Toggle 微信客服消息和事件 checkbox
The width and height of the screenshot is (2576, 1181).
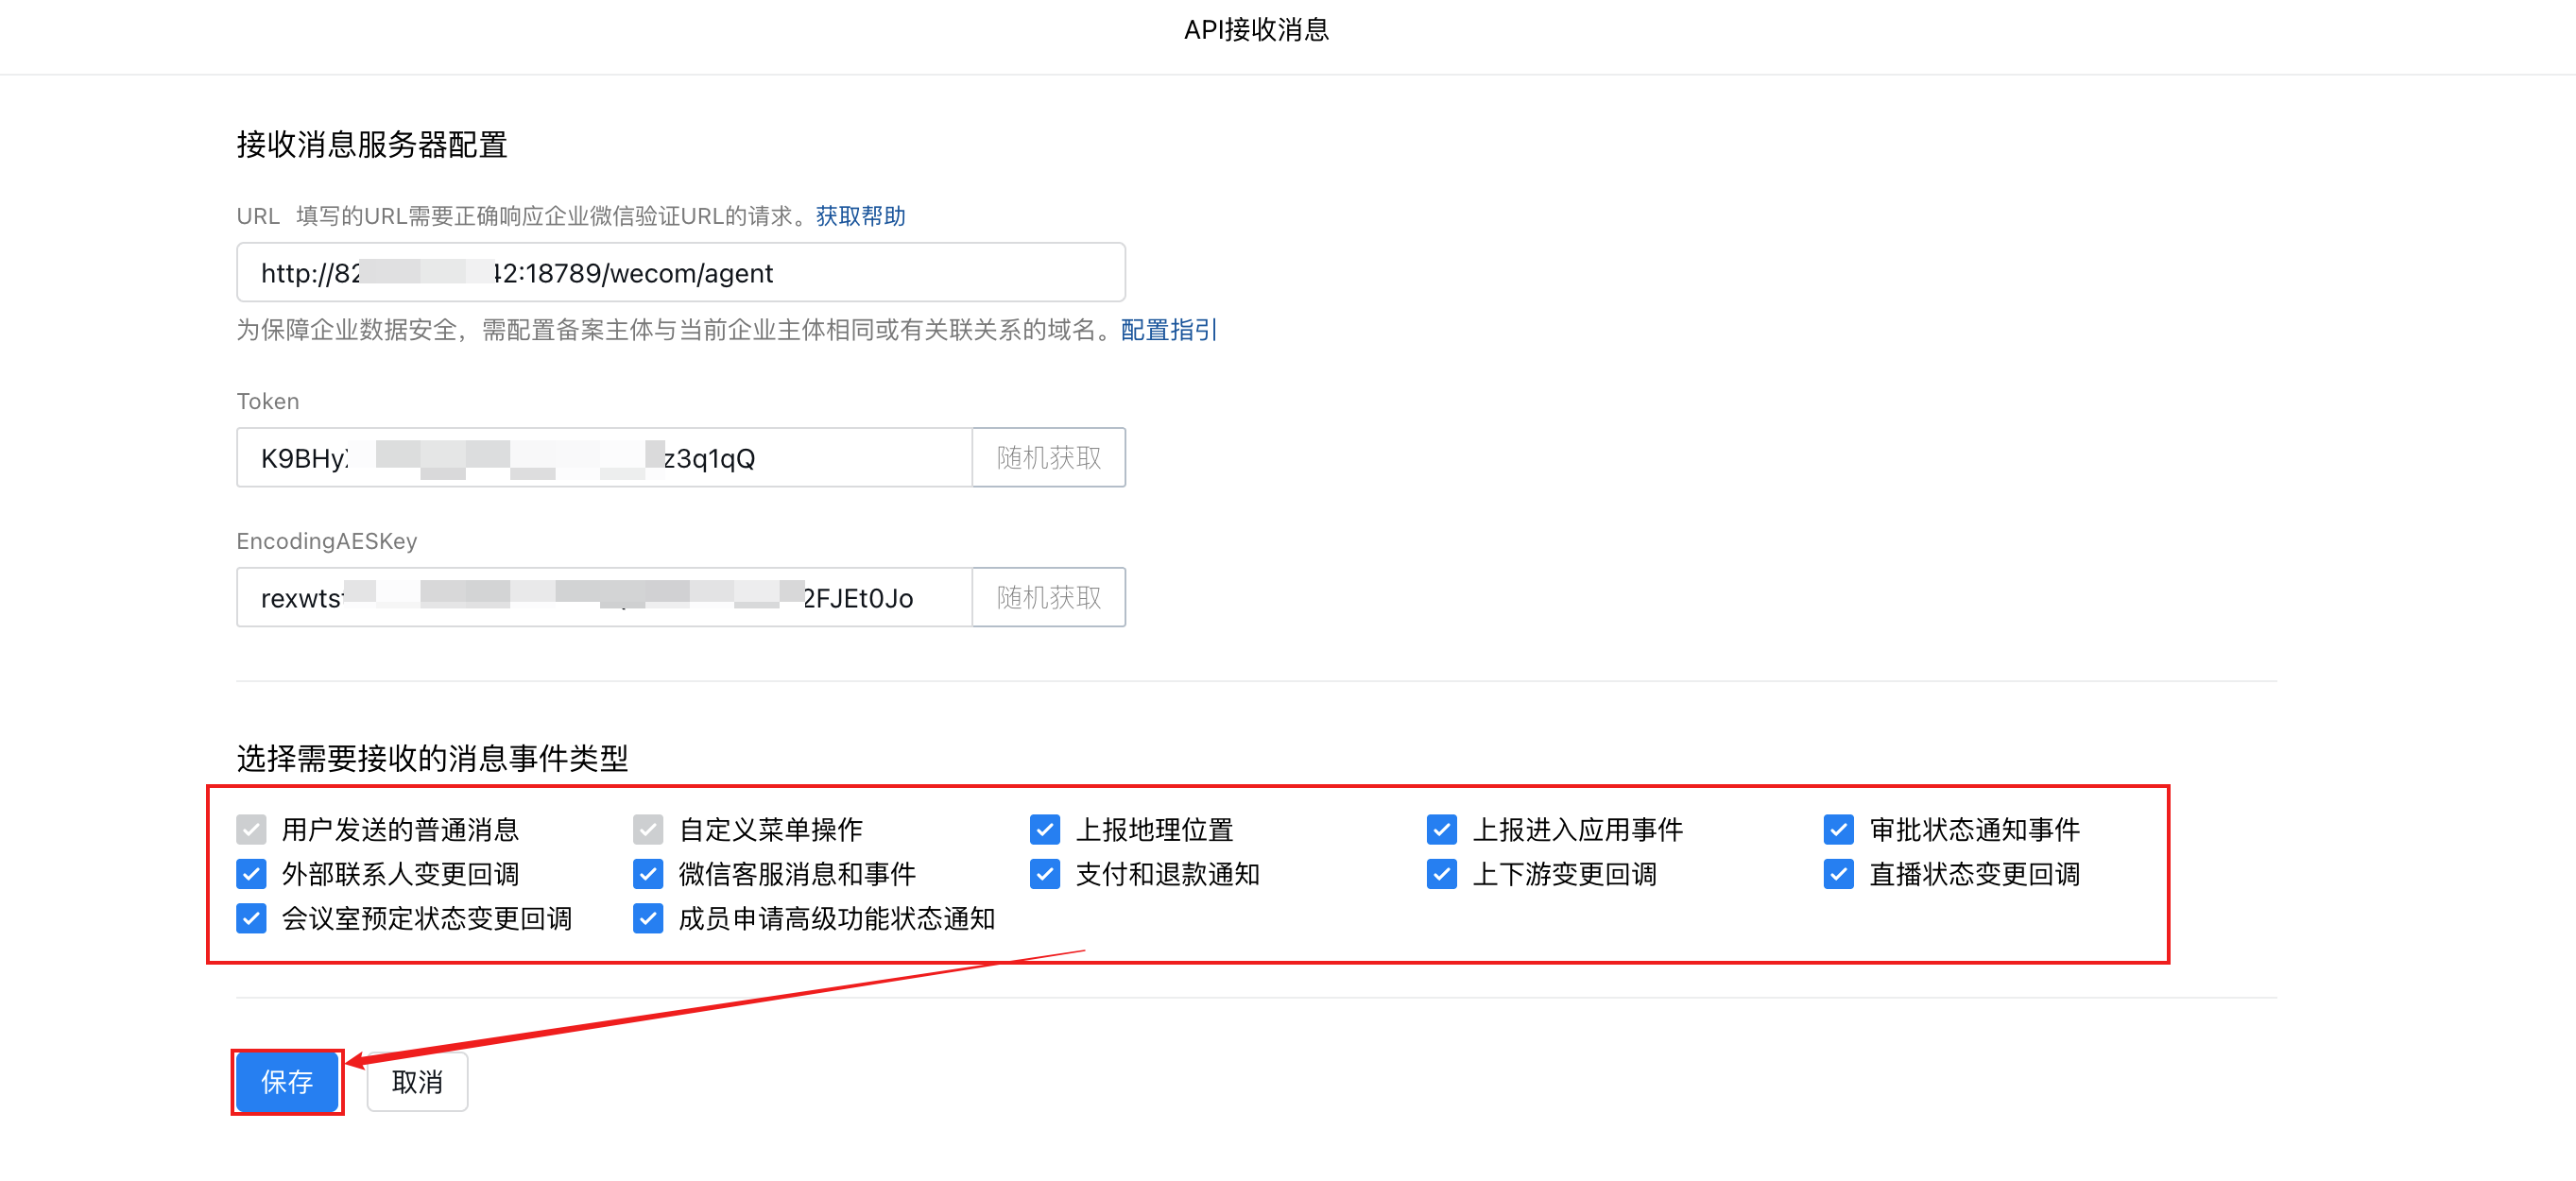[x=648, y=874]
